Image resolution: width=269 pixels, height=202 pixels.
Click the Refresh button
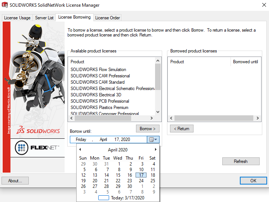coord(241,161)
